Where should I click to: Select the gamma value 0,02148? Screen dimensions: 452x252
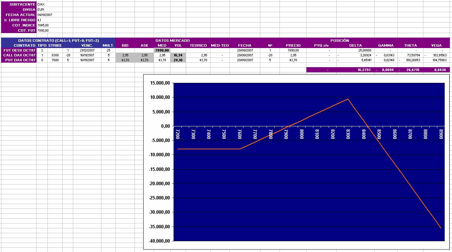[x=389, y=60]
